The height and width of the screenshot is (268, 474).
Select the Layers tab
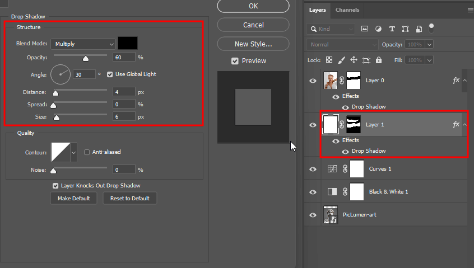tap(318, 10)
